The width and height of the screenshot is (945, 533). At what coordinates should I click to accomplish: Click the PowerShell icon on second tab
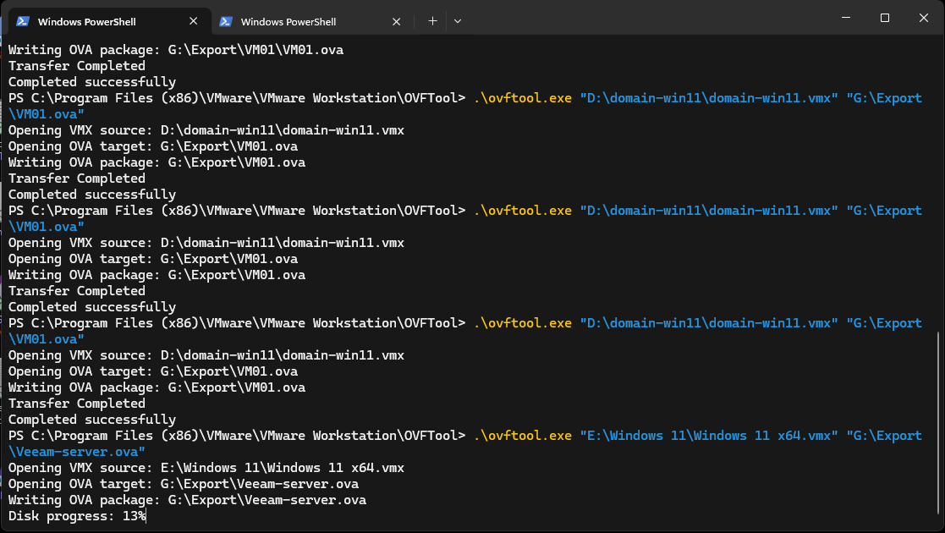coord(226,21)
